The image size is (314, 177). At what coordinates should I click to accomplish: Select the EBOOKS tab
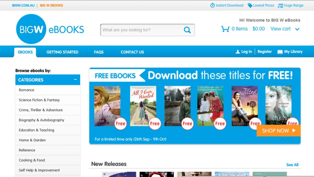pos(25,52)
